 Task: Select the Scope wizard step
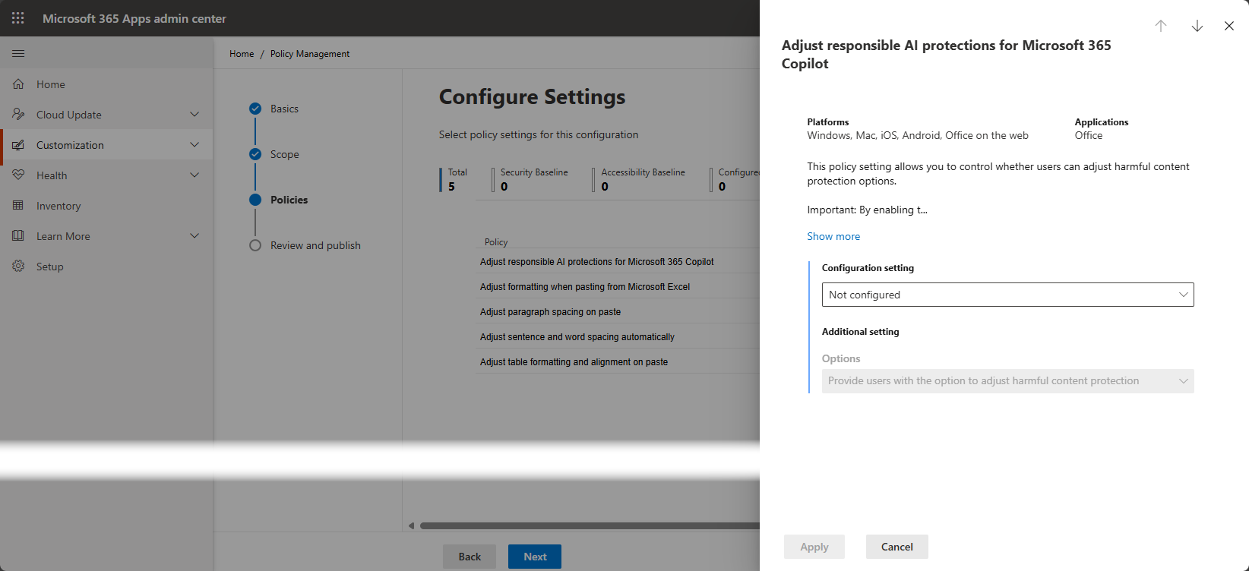pos(285,154)
